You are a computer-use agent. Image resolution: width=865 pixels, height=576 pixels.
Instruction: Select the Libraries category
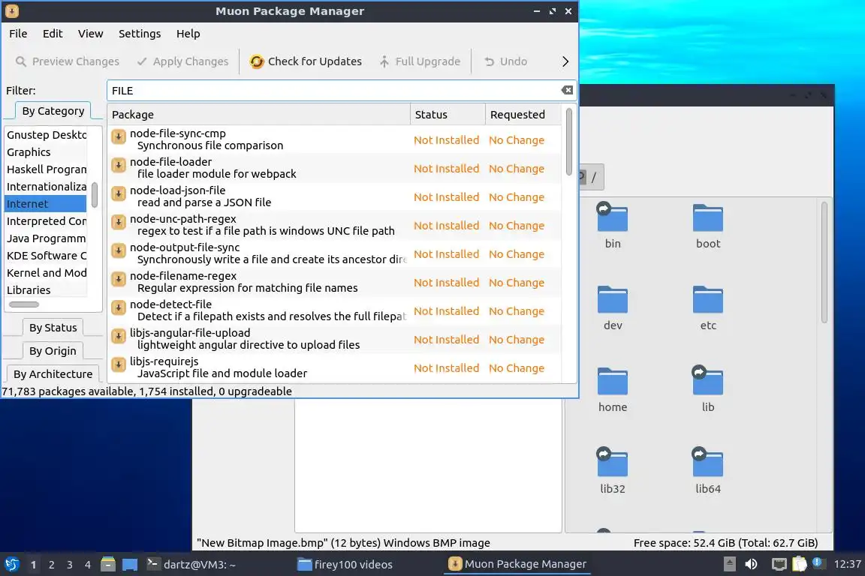46,290
